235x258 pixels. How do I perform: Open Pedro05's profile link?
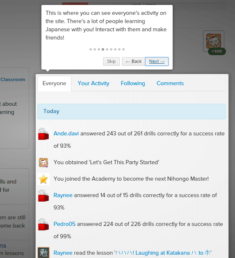pyautogui.click(x=64, y=224)
